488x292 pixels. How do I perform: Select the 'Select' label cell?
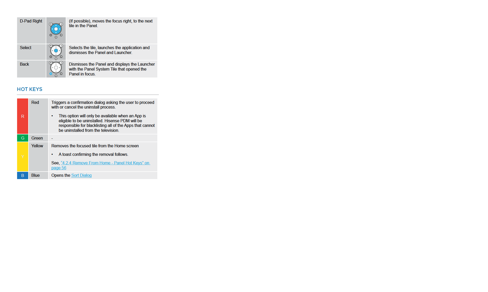click(x=31, y=52)
